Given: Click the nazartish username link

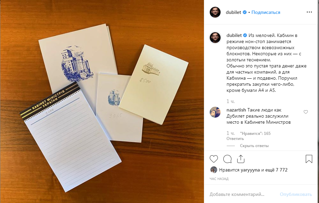Looking at the screenshot, I should pos(236,110).
